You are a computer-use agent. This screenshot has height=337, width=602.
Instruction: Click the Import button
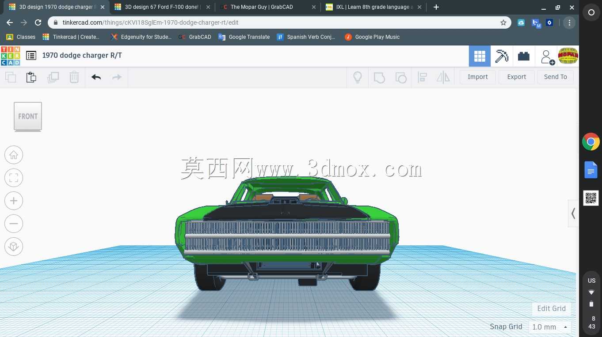click(478, 77)
